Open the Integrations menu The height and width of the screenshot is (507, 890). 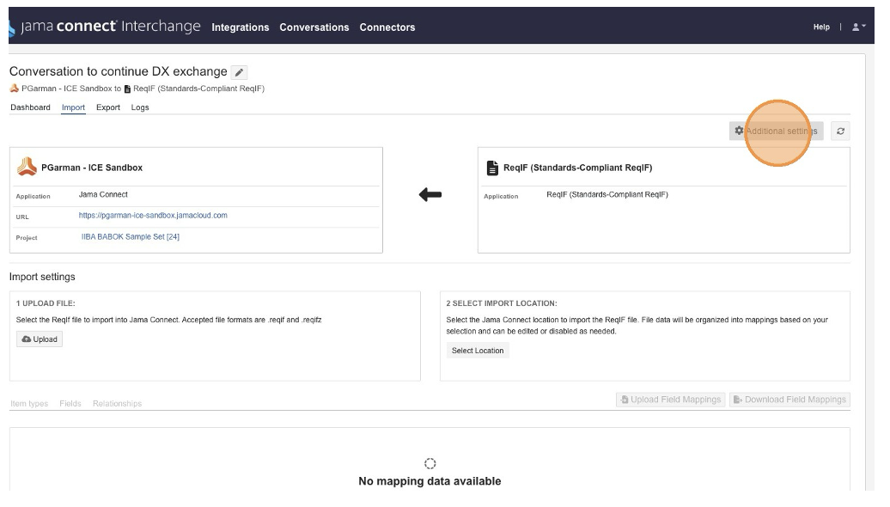pos(240,27)
